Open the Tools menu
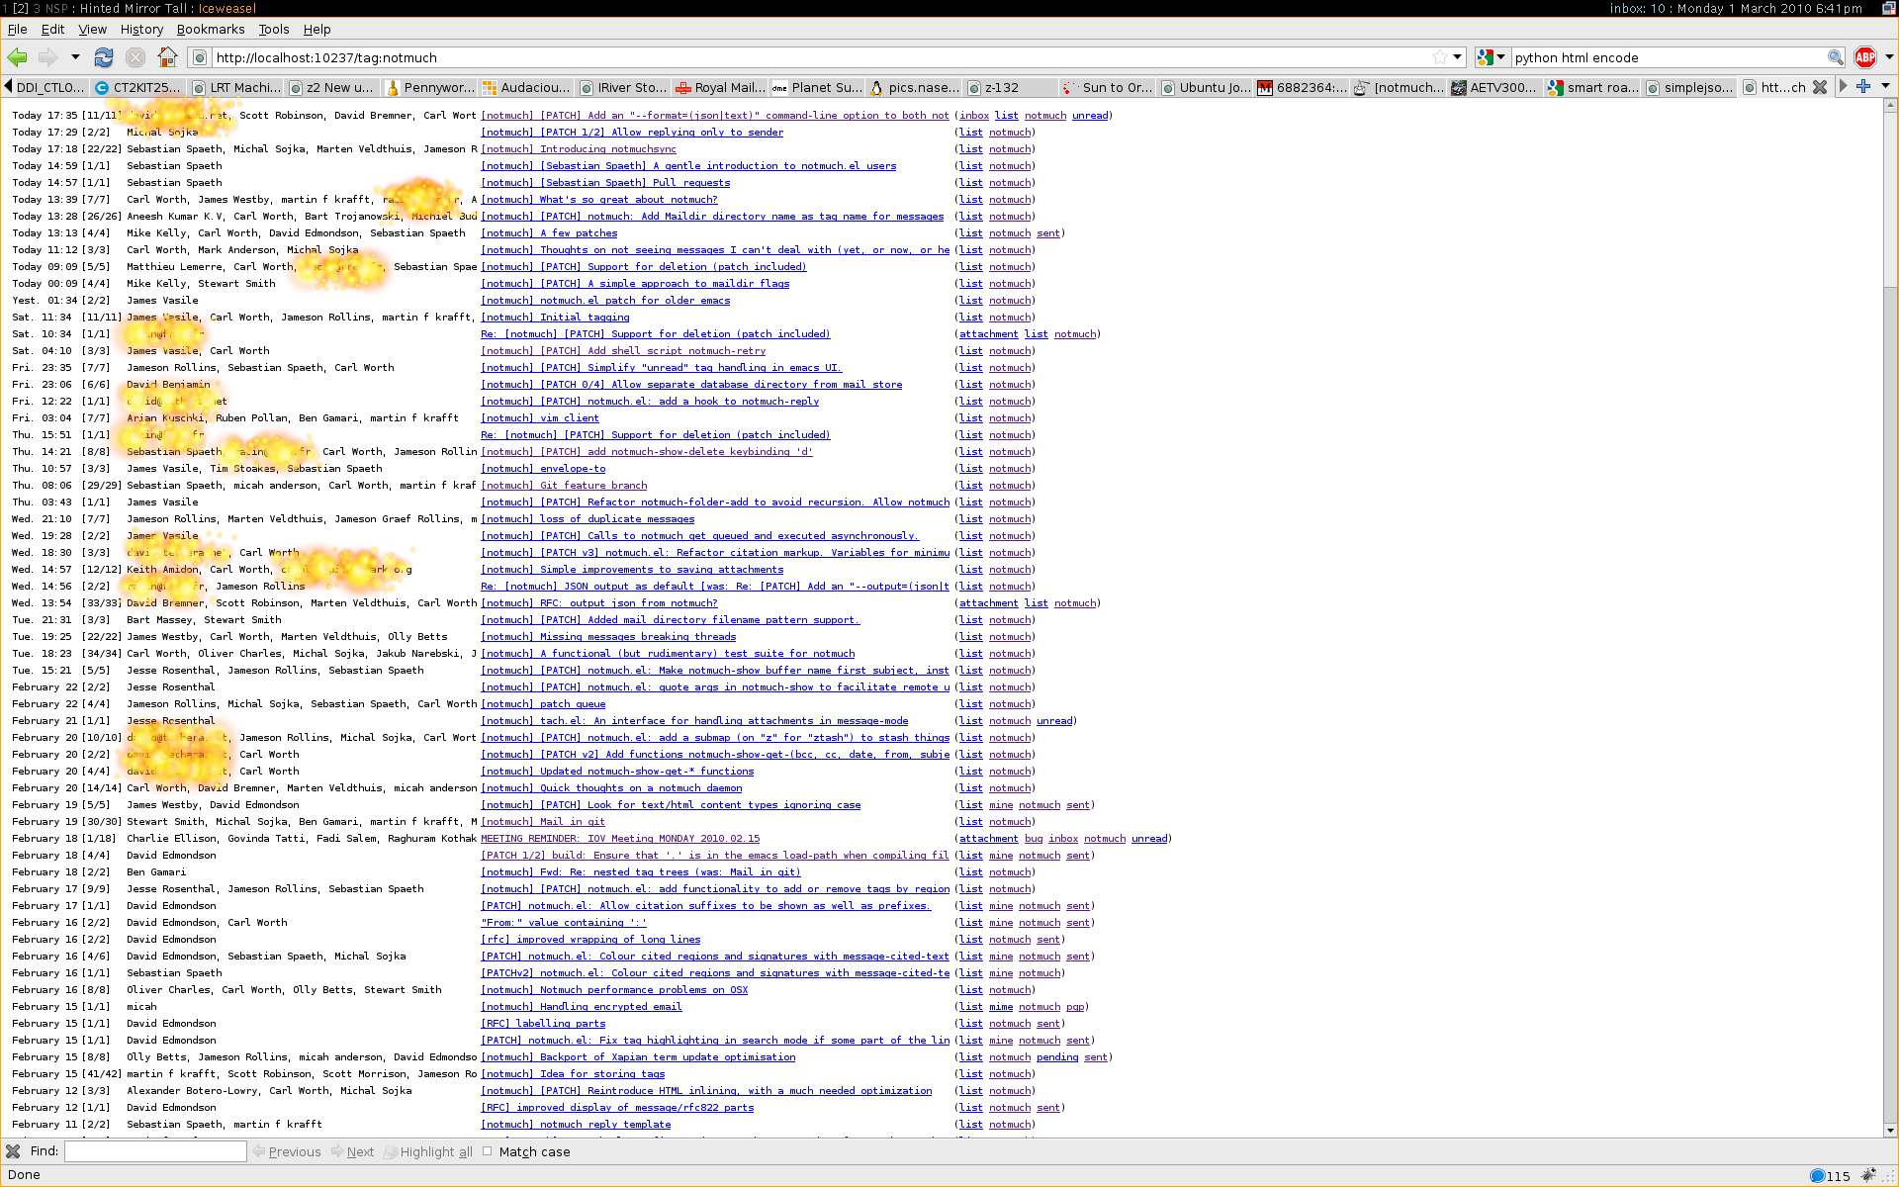 (274, 30)
